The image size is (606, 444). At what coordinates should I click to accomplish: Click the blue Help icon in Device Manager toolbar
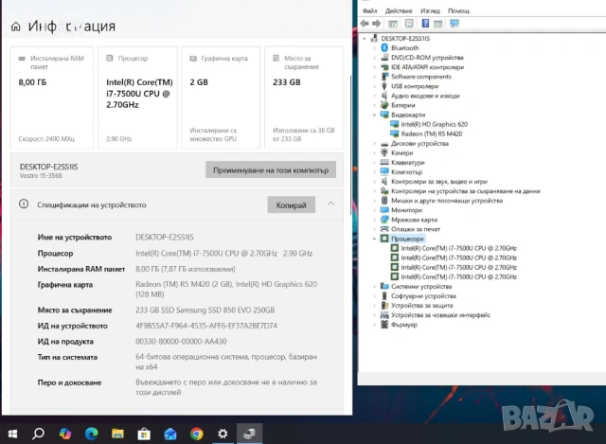tap(425, 24)
